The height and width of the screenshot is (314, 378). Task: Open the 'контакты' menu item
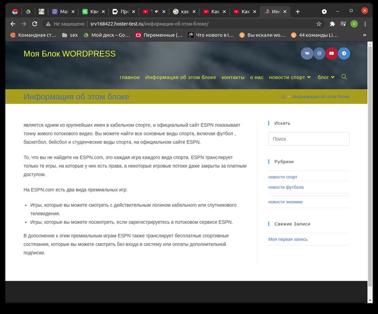pyautogui.click(x=233, y=77)
